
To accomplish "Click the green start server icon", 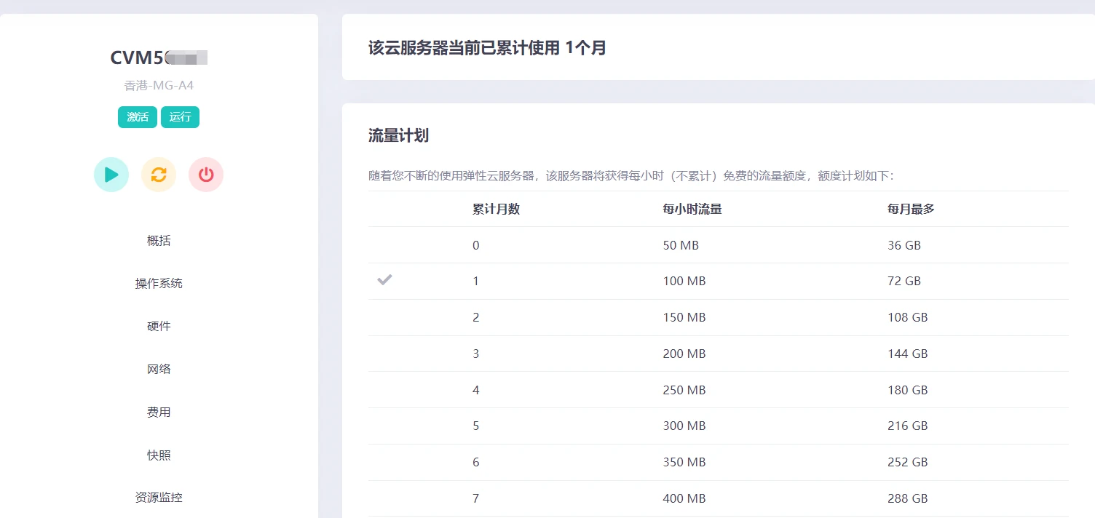I will point(111,175).
